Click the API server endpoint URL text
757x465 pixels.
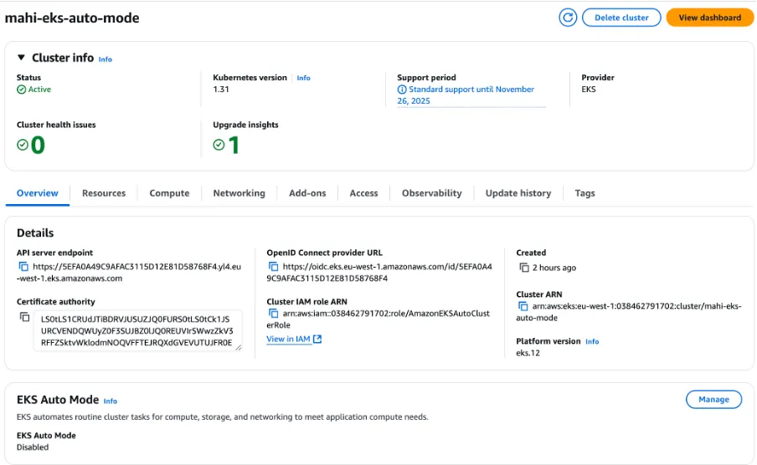pyautogui.click(x=129, y=273)
